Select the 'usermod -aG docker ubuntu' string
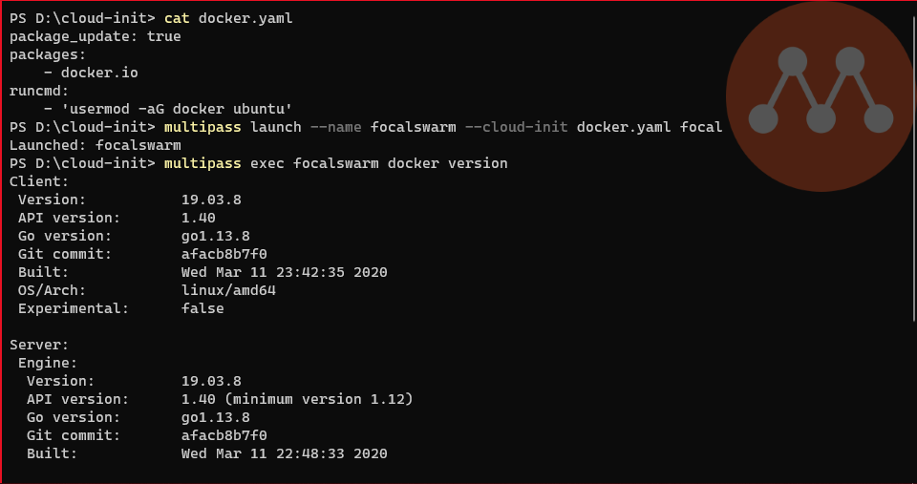Image resolution: width=917 pixels, height=484 pixels. coord(177,109)
